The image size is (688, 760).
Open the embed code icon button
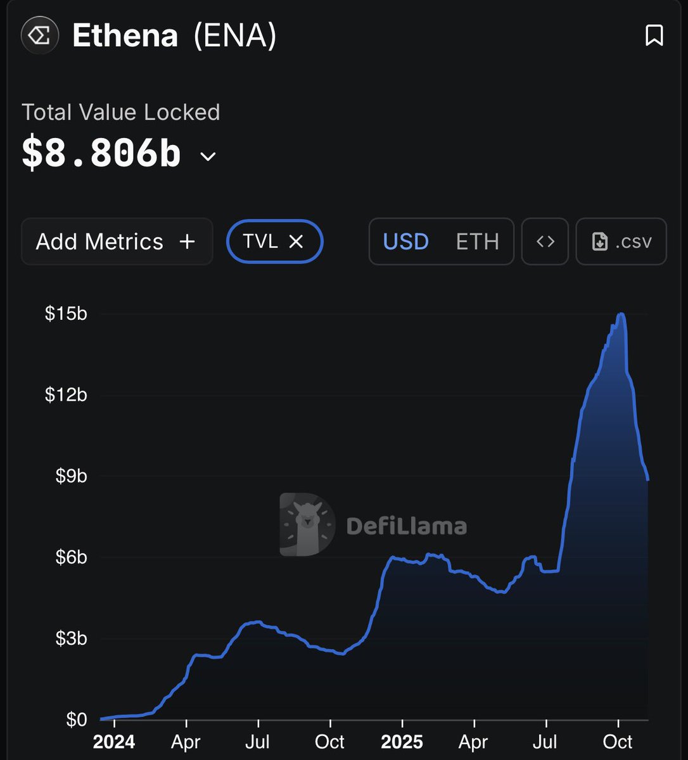pyautogui.click(x=545, y=241)
